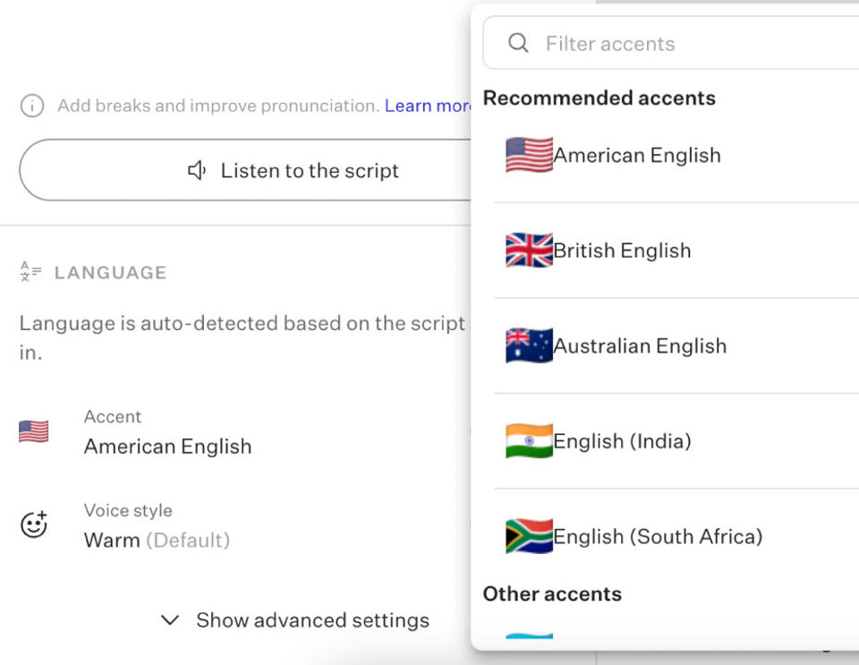Screen dimensions: 859x665
Task: Open the Accent American English dropdown
Action: coord(167,446)
